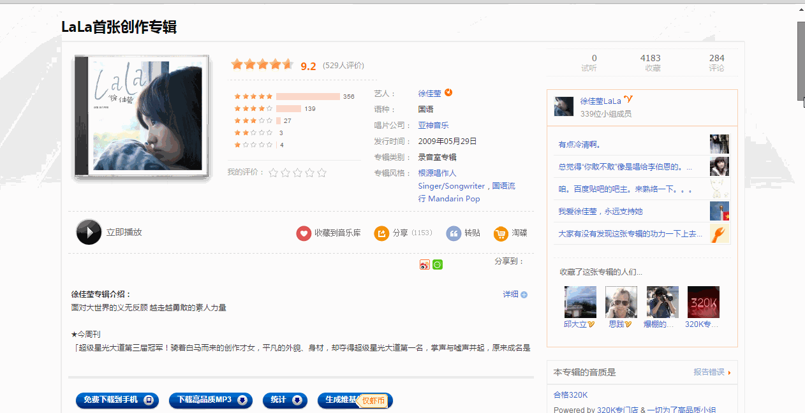Screen dimensions: 805x413
Task: Open comment 大家有没有发现这张专辑的功力
Action: tap(630, 234)
